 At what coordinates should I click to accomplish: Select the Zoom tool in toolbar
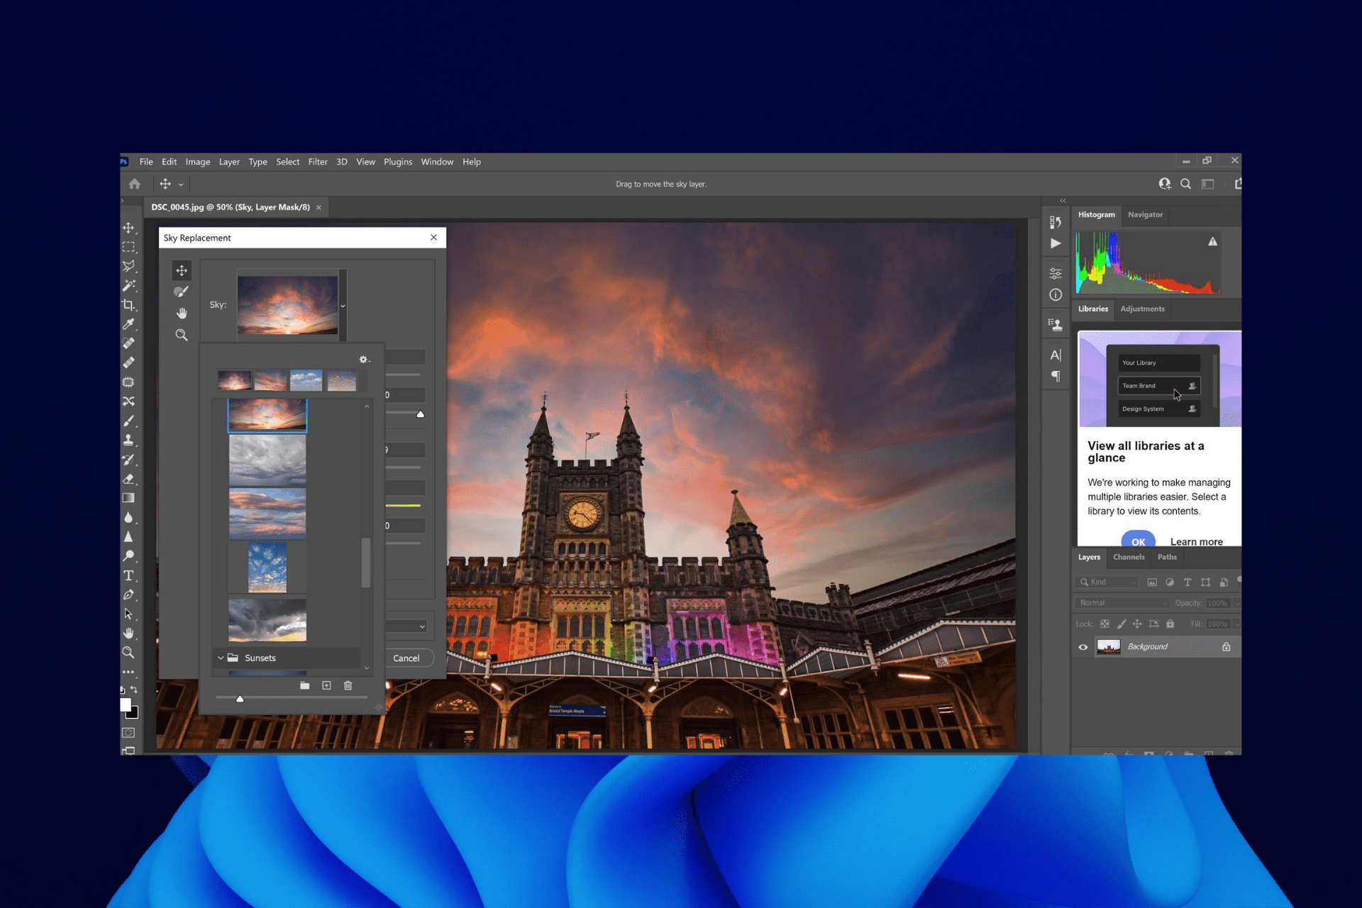click(128, 652)
